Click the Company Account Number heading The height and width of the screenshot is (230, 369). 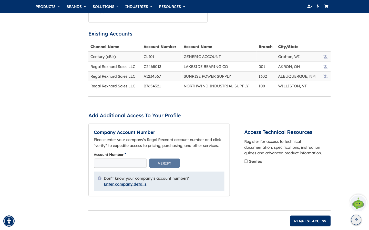pos(125,132)
